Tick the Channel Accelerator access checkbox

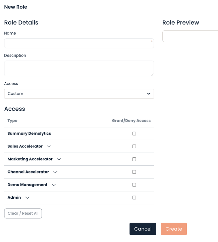(x=134, y=172)
